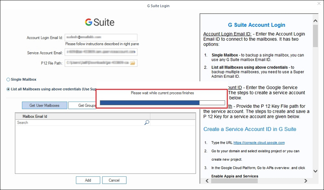Click the Cancel button
The width and height of the screenshot is (324, 190).
(114, 180)
